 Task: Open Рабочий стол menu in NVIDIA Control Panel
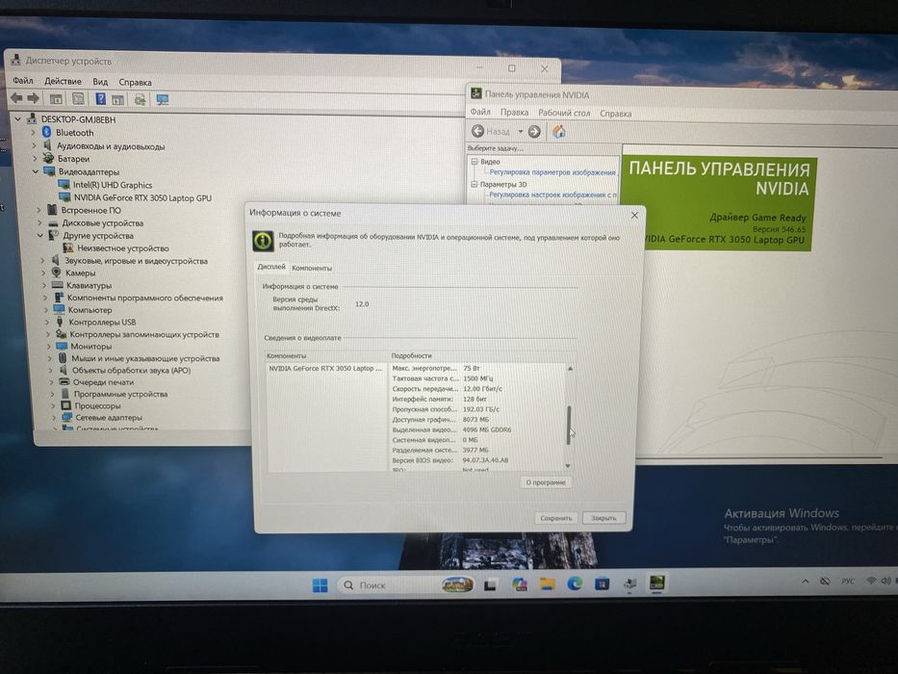coord(564,113)
